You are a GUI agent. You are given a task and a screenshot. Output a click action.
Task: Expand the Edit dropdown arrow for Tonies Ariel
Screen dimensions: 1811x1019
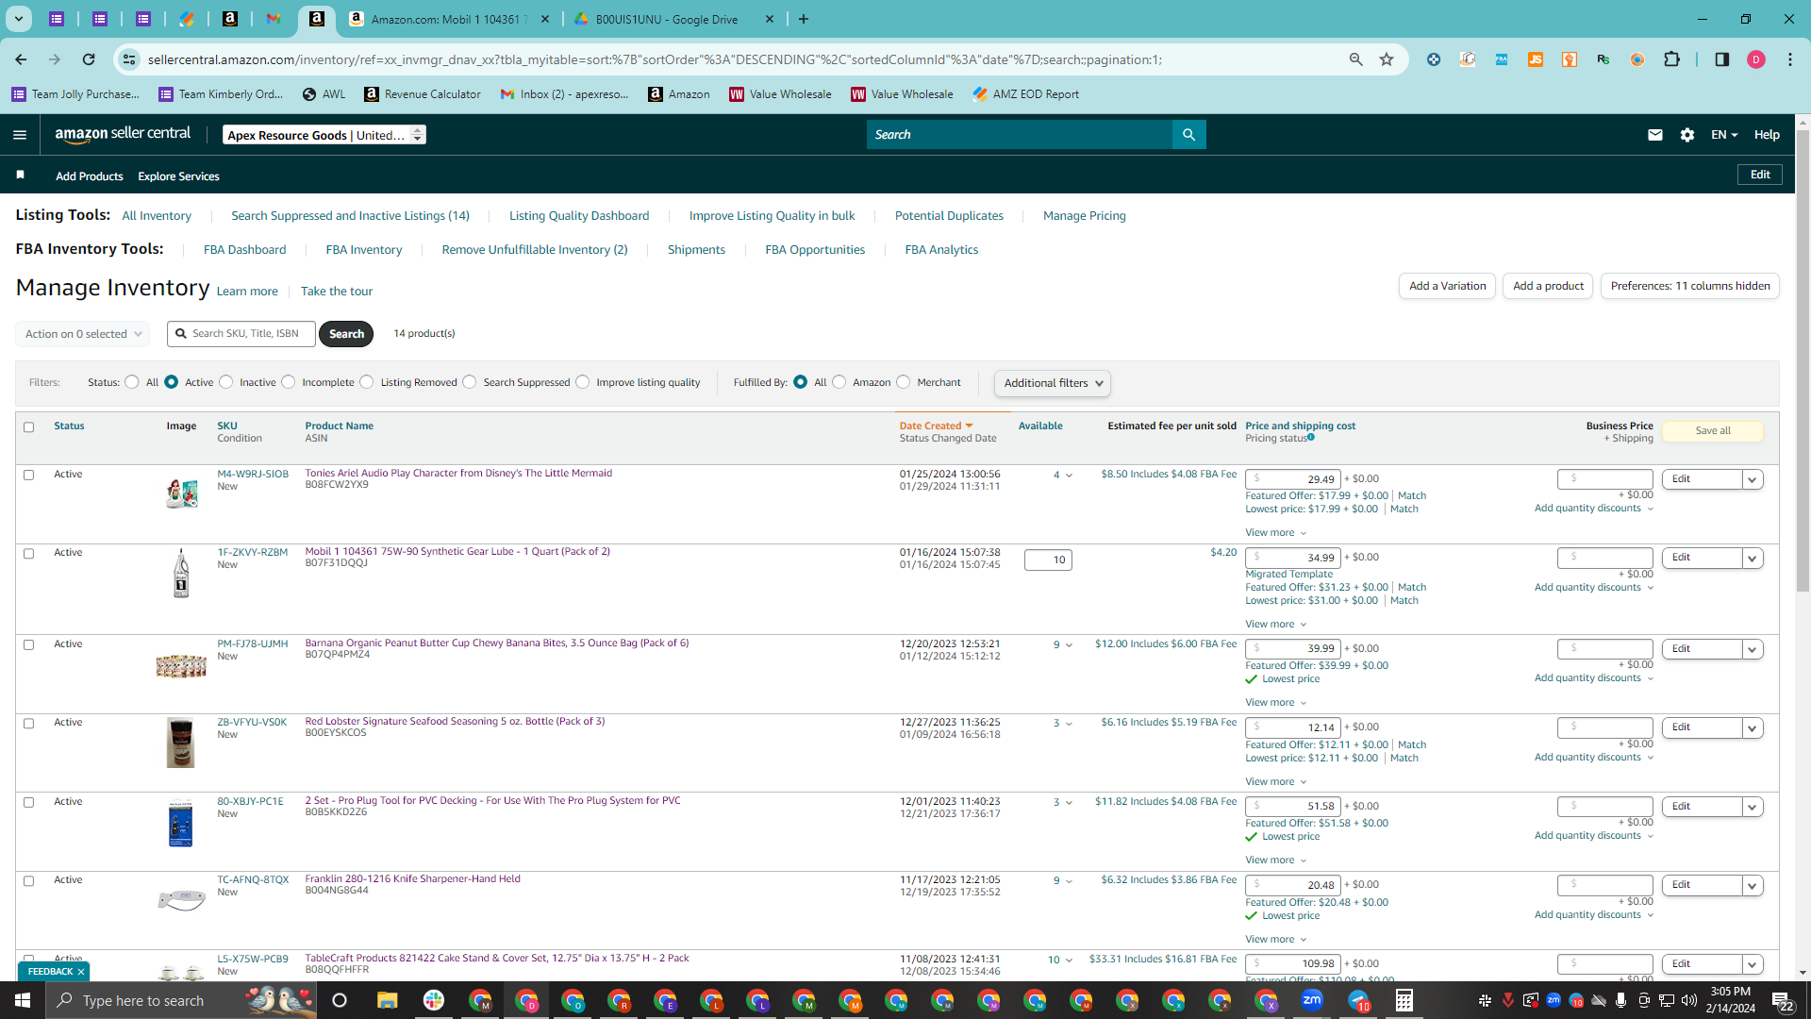[1752, 479]
